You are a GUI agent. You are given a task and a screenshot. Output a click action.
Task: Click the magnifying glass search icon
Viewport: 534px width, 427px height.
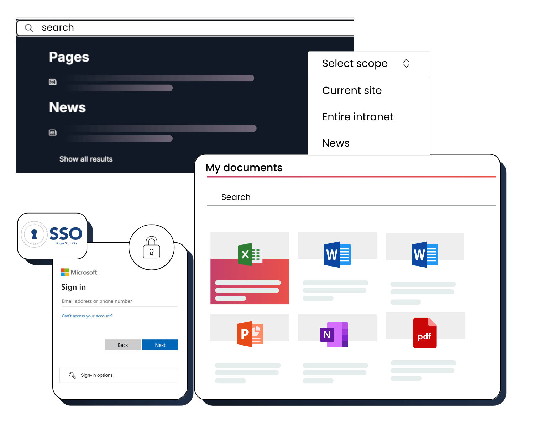(29, 28)
